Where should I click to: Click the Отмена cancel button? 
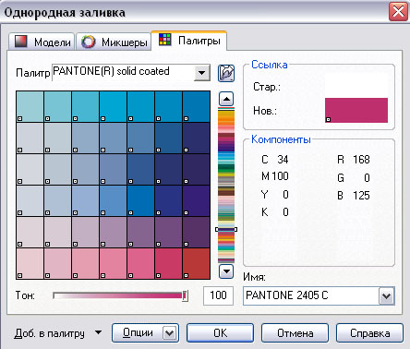coord(295,332)
